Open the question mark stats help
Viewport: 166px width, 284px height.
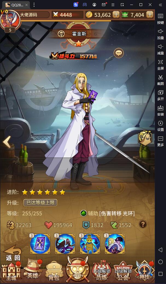(x=143, y=224)
